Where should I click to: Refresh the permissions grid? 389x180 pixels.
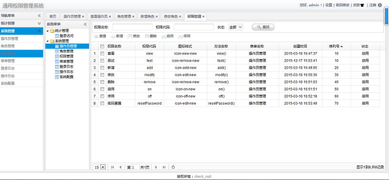point(173,167)
